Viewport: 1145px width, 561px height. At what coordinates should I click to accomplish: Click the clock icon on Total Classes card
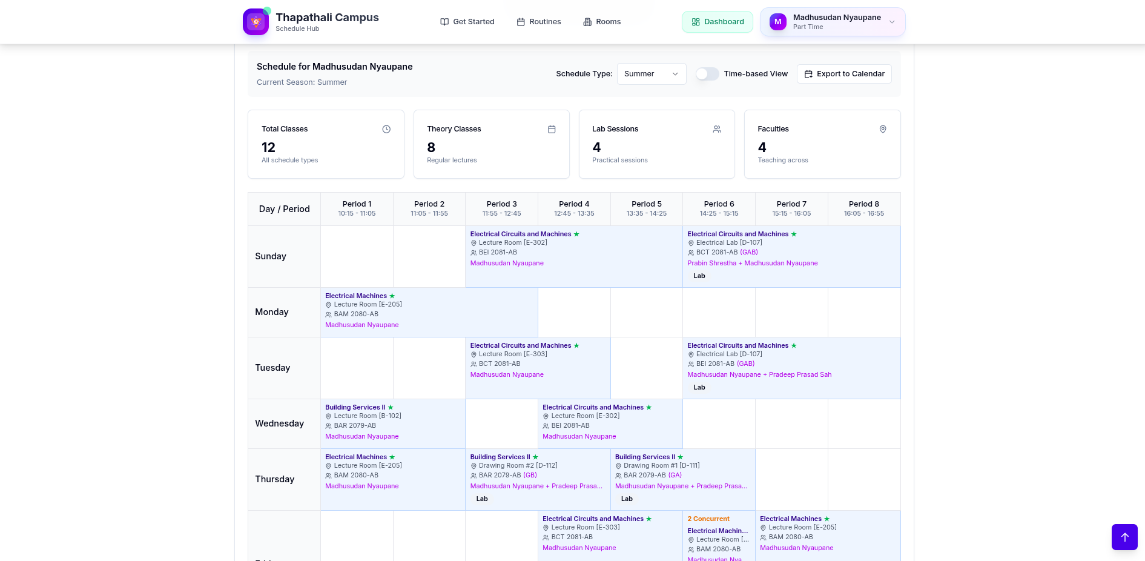point(386,129)
